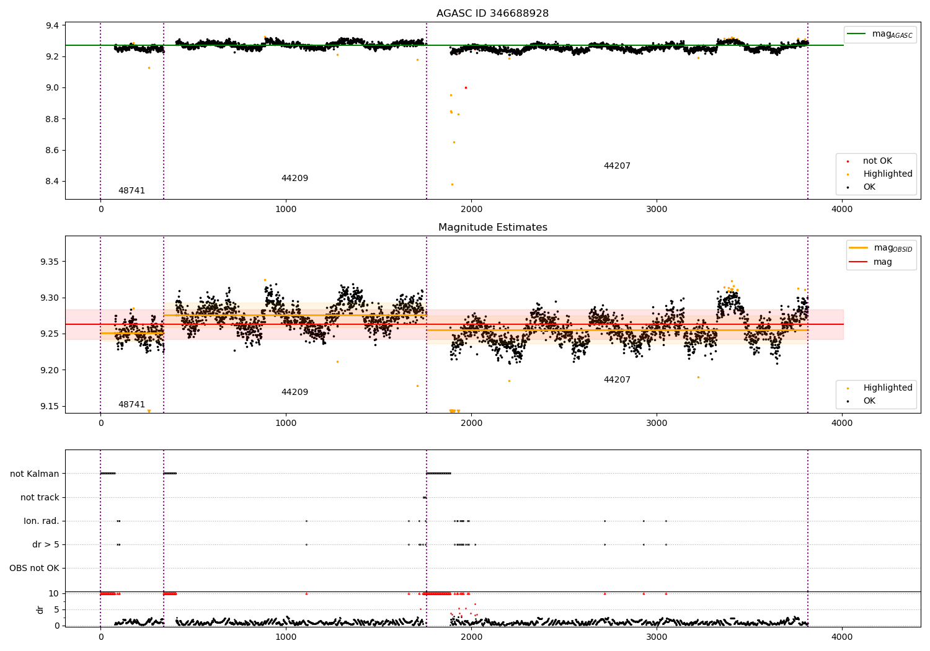Click the 1000 tick on middle plot x-axis
Viewport: 930px width, 651px height.
pos(286,423)
